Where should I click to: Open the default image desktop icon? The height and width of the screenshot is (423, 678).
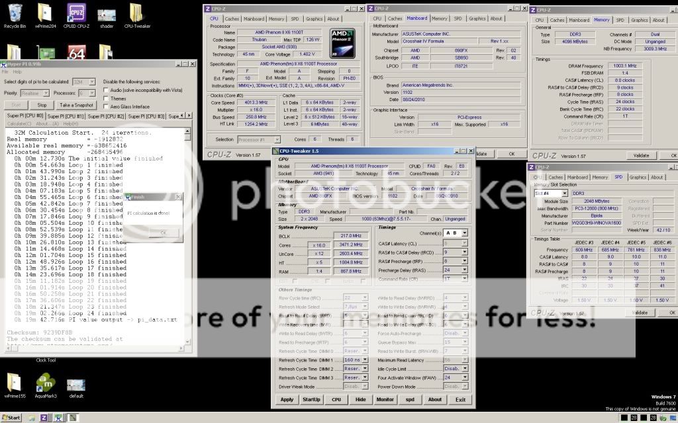pos(75,384)
